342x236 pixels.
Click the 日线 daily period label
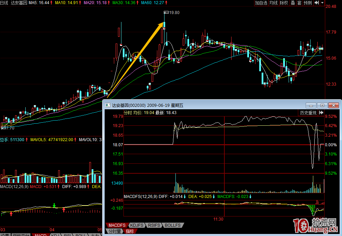pos(4,3)
